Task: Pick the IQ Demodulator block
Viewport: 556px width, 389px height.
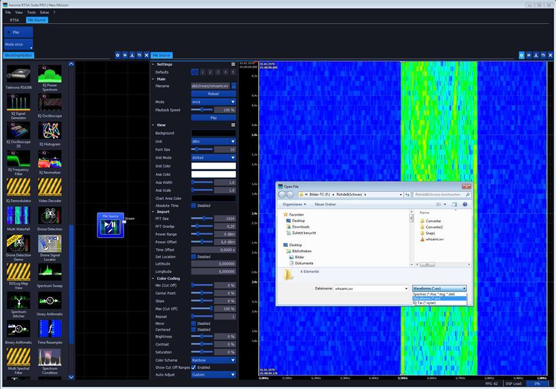Action: (19, 190)
